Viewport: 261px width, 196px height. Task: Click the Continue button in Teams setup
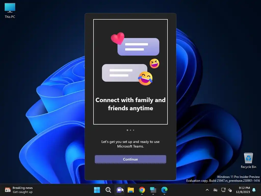(130, 159)
